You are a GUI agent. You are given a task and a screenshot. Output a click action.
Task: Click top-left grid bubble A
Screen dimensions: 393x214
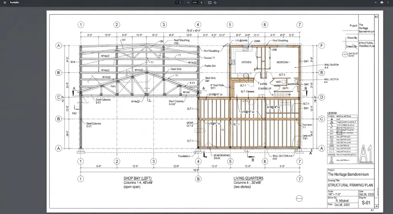(x=58, y=46)
